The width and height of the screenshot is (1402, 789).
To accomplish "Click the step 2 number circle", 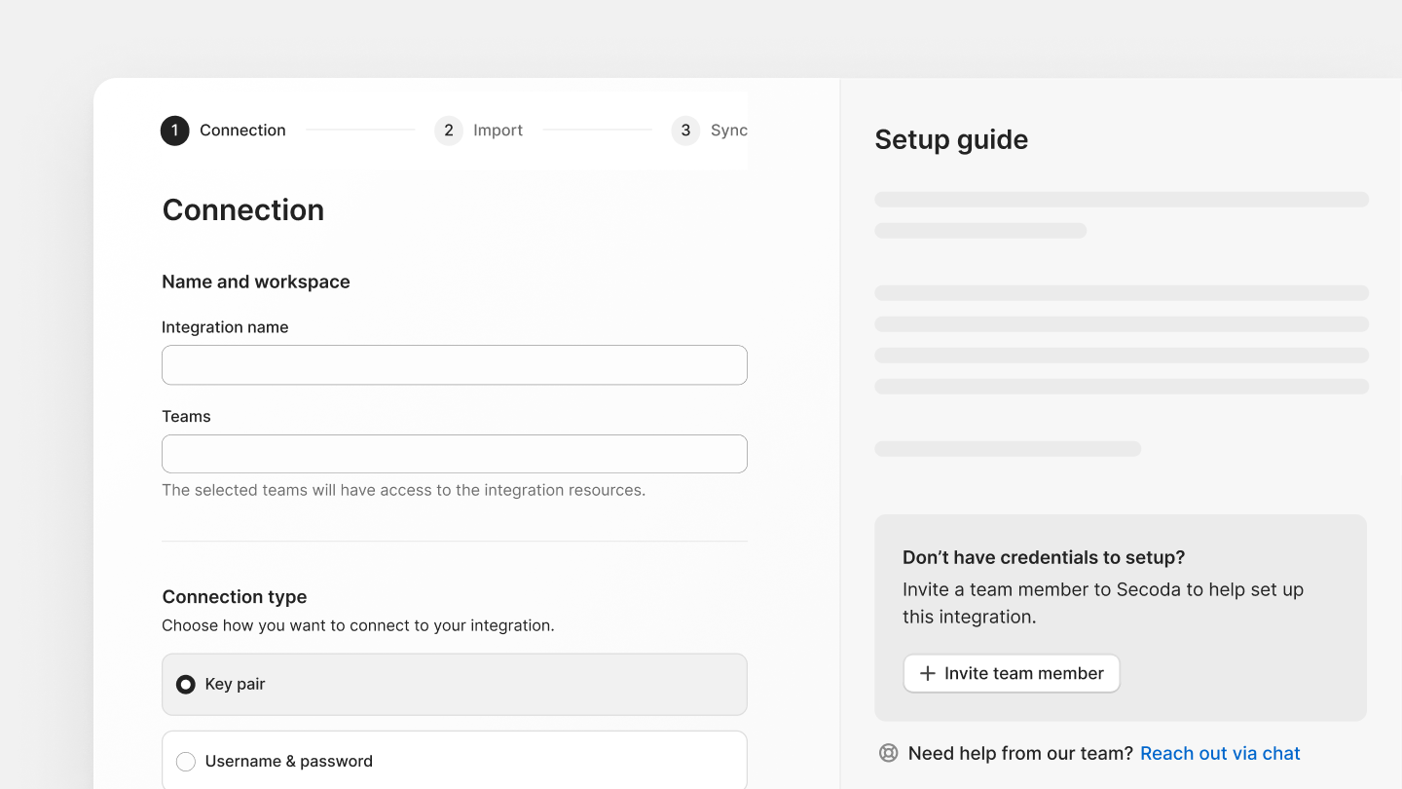I will click(449, 131).
